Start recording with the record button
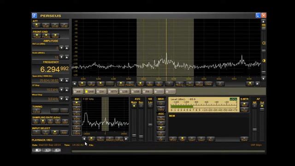This screenshot has height=166, width=295. (56, 150)
